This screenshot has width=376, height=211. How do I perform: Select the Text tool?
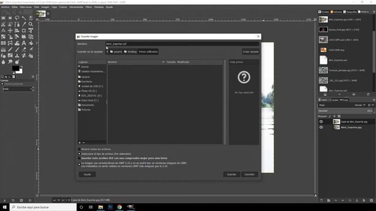(24, 43)
